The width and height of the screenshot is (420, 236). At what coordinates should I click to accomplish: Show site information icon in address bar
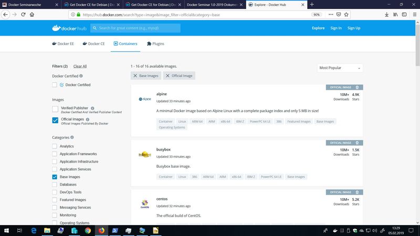pos(73,15)
